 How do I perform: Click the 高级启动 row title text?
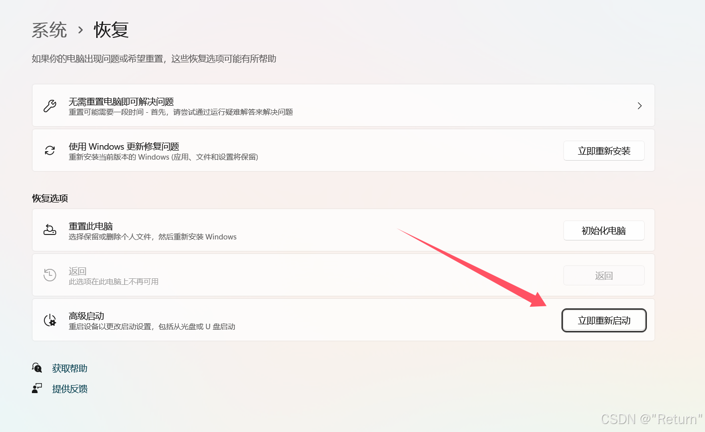86,316
